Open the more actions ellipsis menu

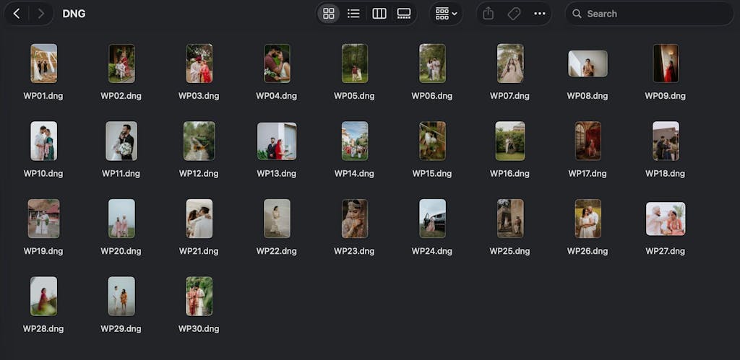click(x=540, y=14)
